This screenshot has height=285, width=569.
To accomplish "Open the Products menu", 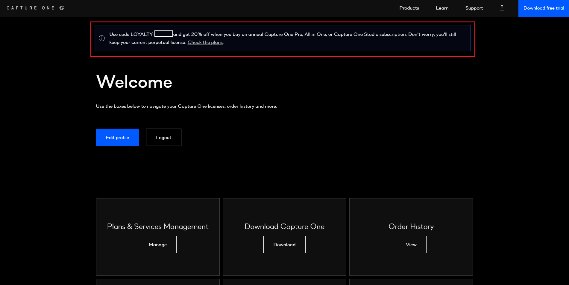I will pyautogui.click(x=409, y=8).
